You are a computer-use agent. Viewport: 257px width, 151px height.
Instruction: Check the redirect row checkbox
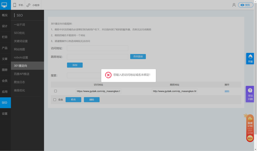pyautogui.click(x=56, y=91)
